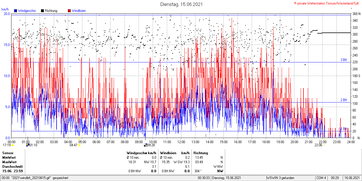The width and height of the screenshot is (362, 181).
Task: Click the 3 Bft reference line label
Action: pos(344,60)
